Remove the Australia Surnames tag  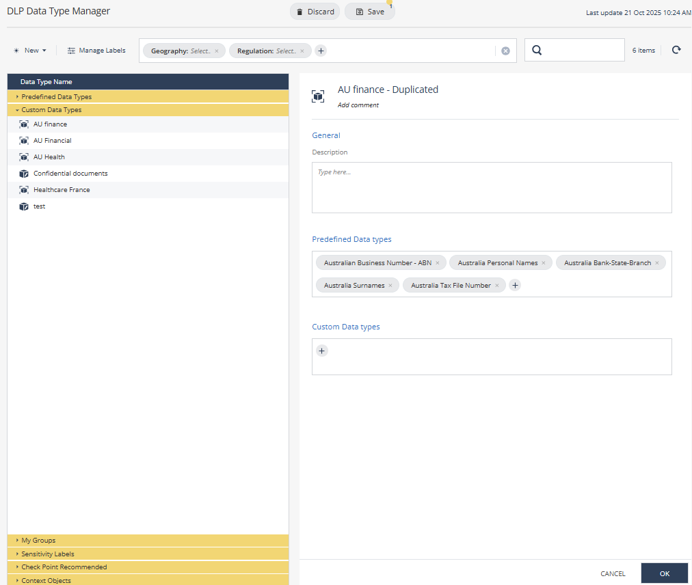click(390, 286)
